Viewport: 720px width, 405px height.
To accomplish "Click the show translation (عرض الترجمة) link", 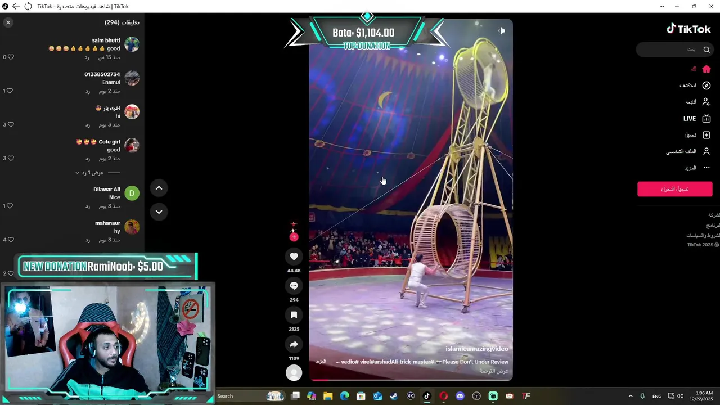I will [x=494, y=371].
